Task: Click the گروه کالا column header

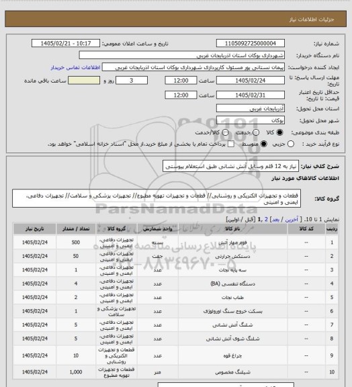Action: point(116,229)
